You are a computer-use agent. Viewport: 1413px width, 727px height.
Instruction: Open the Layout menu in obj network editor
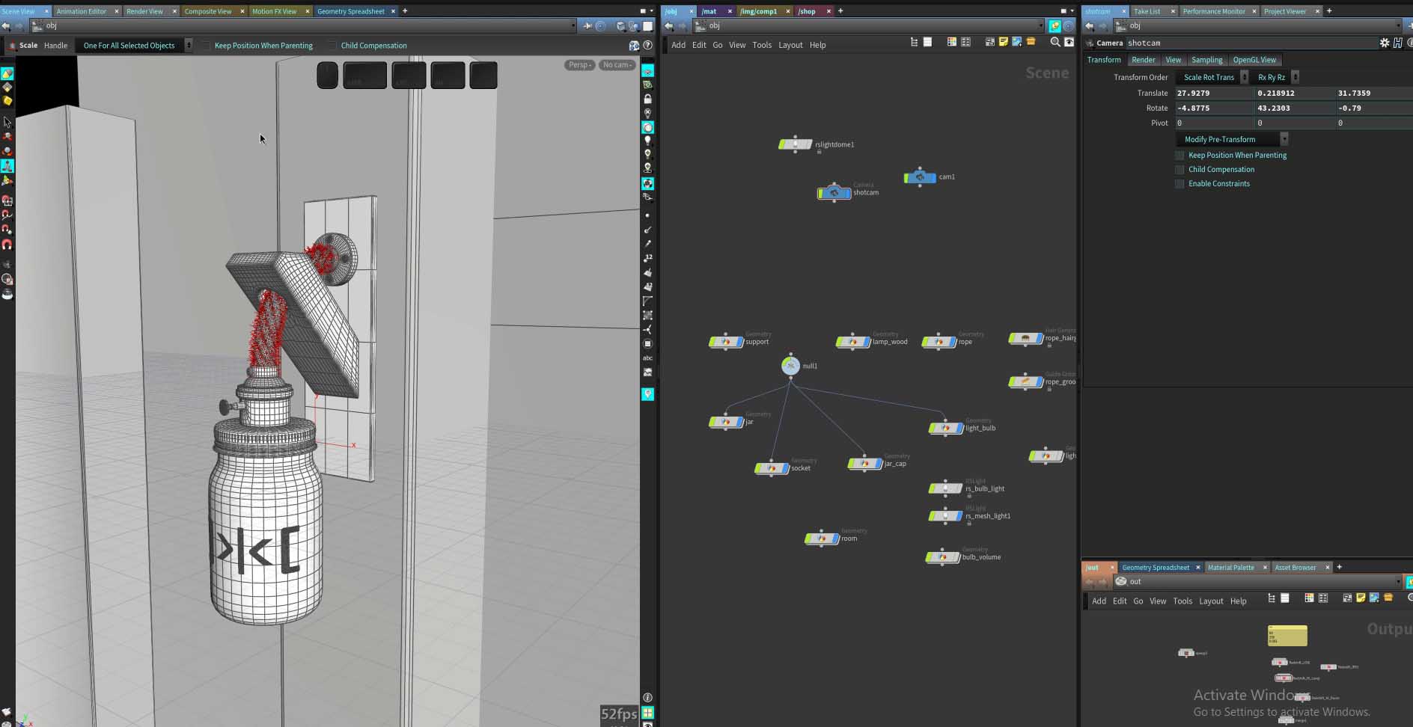tap(790, 45)
